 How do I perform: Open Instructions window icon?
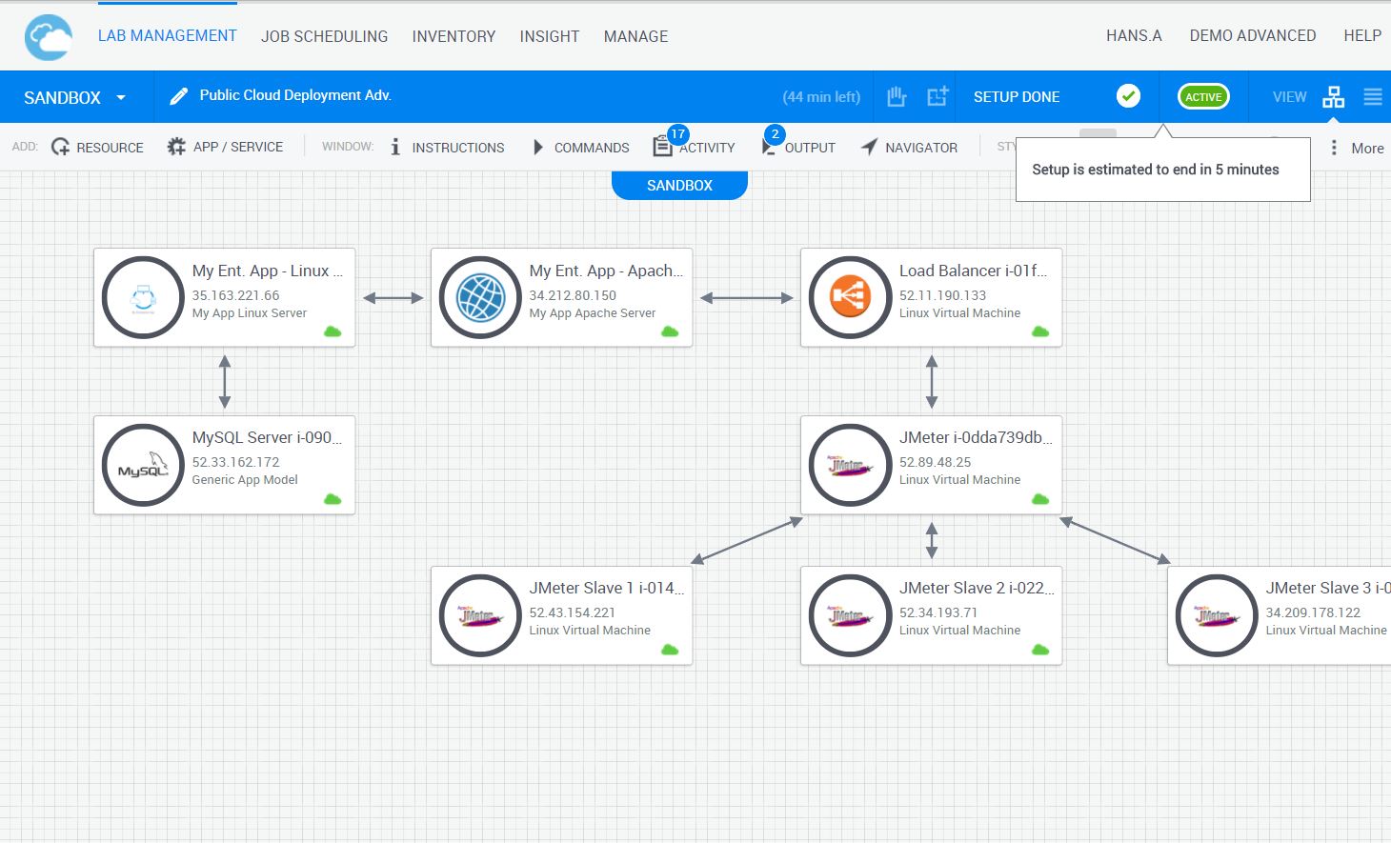[394, 146]
